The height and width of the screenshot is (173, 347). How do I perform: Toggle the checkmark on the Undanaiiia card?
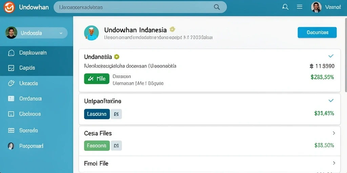click(x=331, y=56)
